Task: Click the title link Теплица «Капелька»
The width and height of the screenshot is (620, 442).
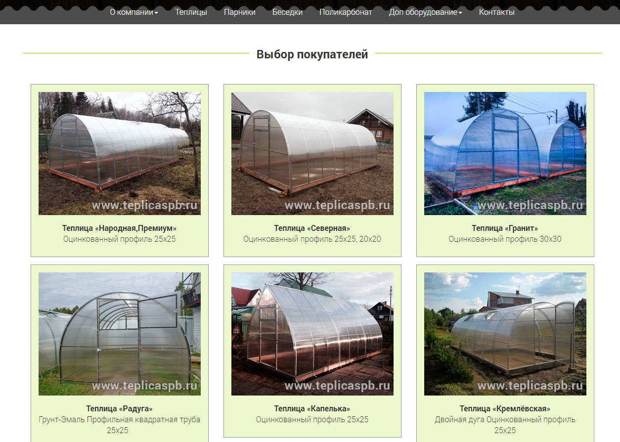Action: 312,409
